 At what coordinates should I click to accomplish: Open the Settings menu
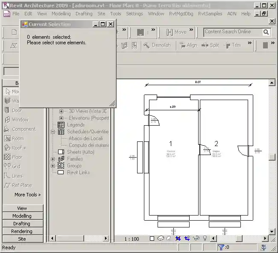(x=135, y=14)
